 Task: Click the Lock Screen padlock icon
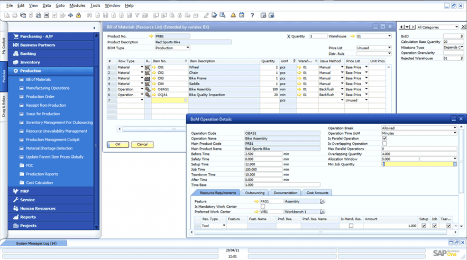point(78,15)
